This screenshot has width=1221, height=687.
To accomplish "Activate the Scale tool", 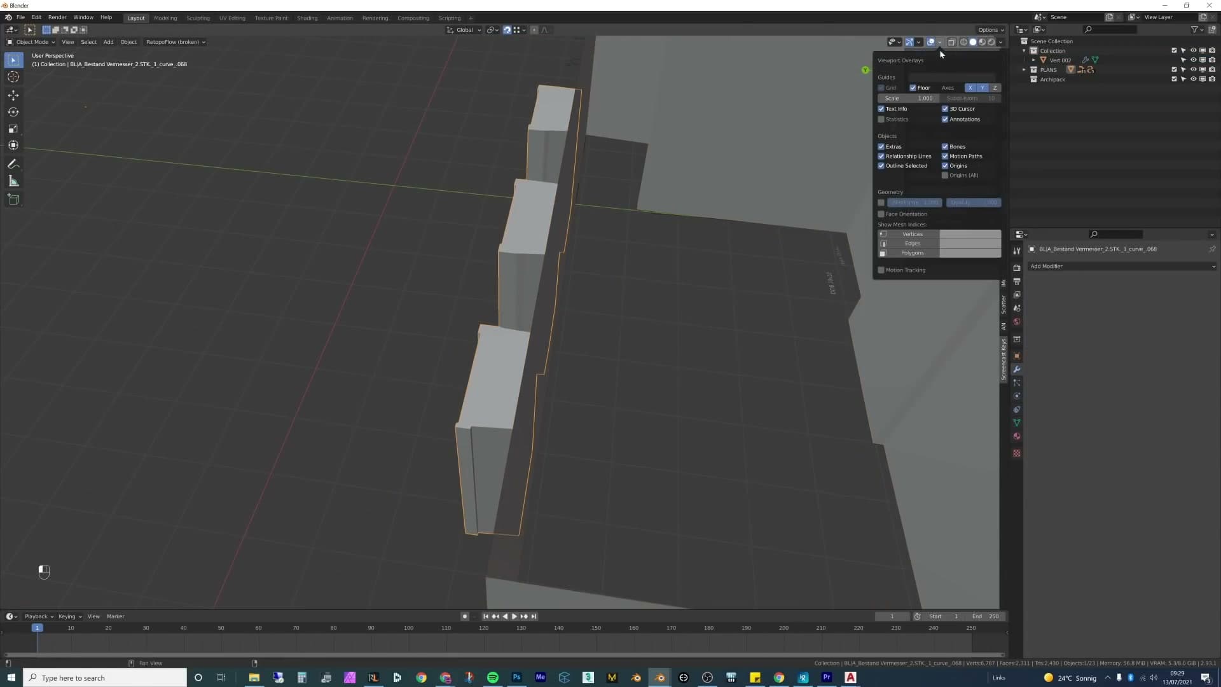I will click(x=13, y=128).
